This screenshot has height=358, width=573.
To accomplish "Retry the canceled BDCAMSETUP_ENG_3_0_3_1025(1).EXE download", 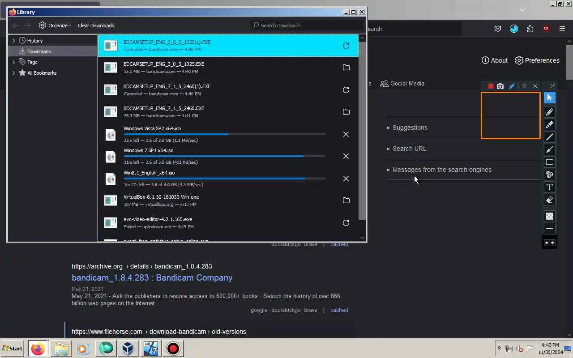I will click(346, 46).
